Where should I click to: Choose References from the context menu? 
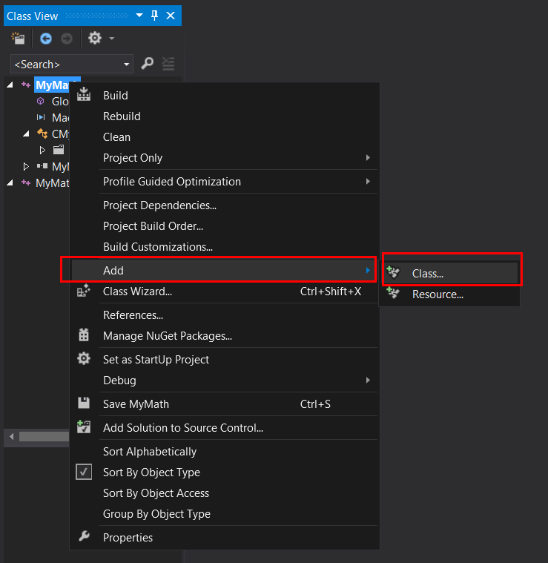(x=224, y=315)
